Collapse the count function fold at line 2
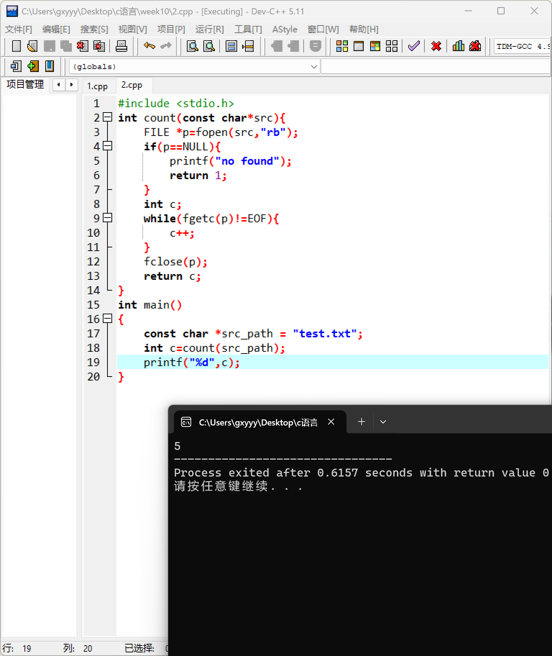Viewport: 552px width, 656px height. [107, 117]
